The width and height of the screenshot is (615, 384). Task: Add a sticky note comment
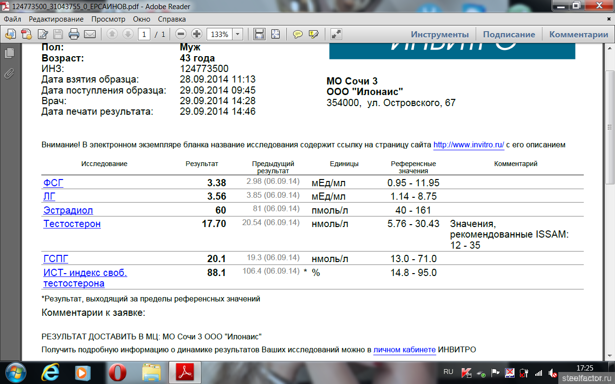[298, 34]
